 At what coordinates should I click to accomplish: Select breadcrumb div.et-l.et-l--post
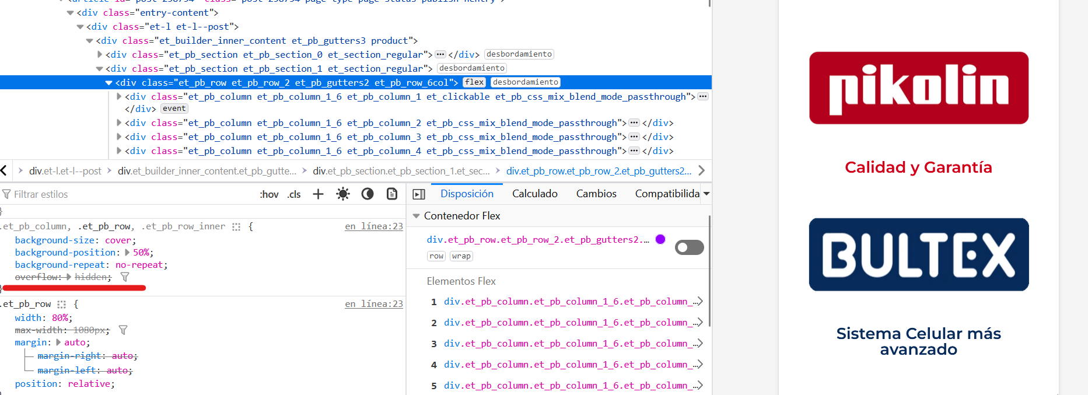coord(65,171)
